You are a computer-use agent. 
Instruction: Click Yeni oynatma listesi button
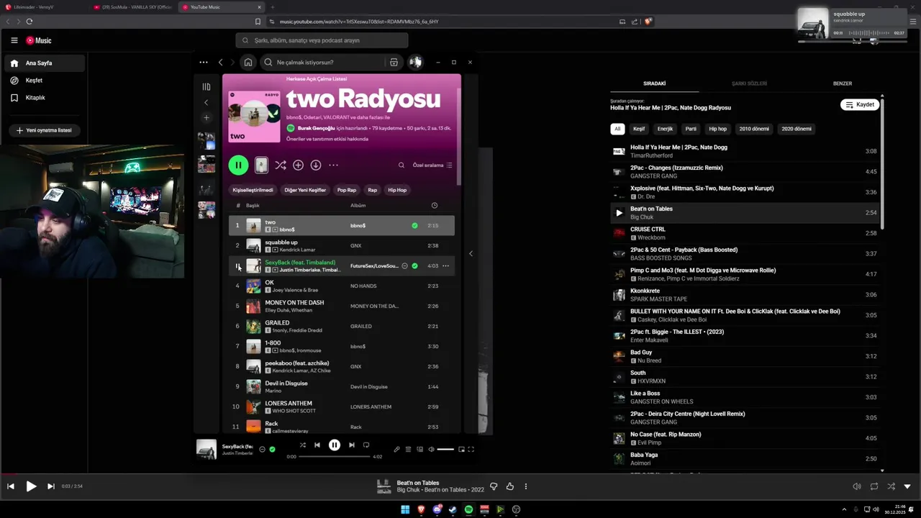pyautogui.click(x=43, y=130)
